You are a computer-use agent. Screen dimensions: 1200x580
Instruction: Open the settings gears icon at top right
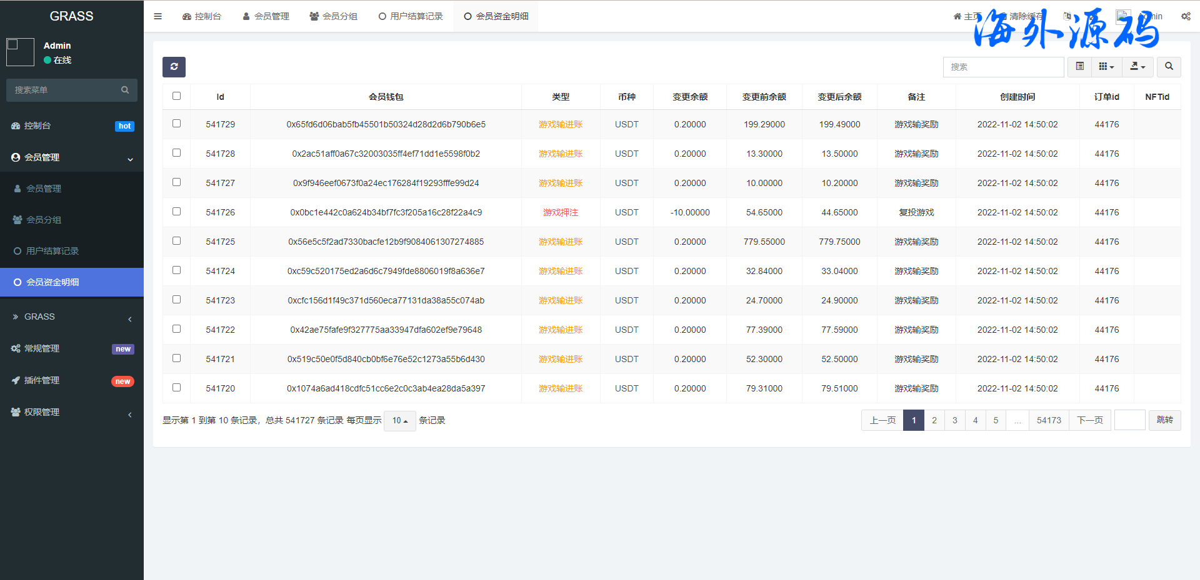[x=1185, y=16]
